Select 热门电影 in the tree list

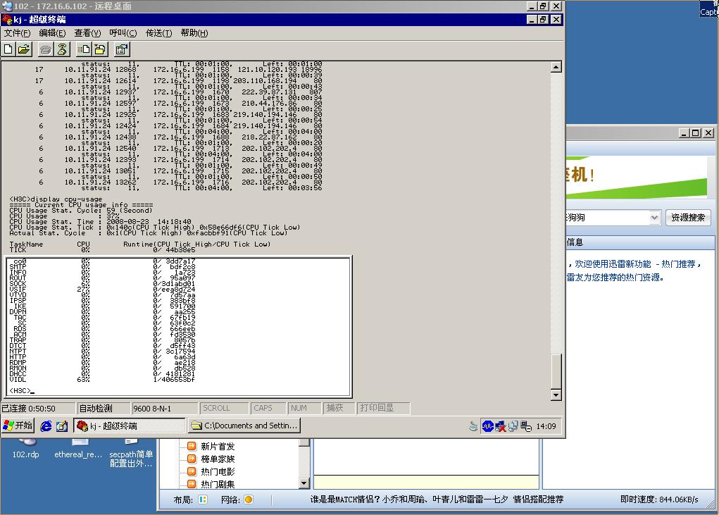click(217, 471)
